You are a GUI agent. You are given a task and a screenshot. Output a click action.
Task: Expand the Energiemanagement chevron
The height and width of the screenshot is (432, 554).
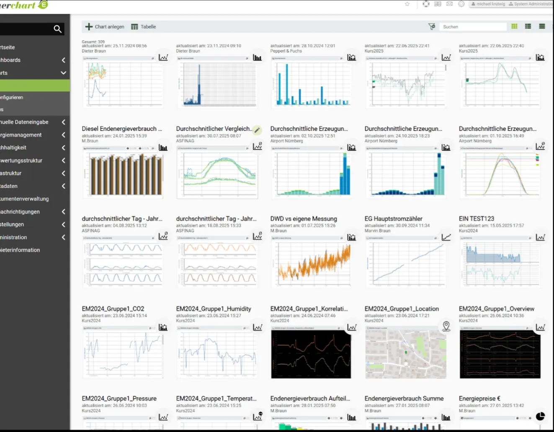[63, 135]
